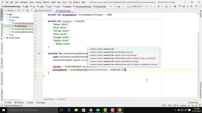Viewport: 202px width, 113px height.
Task: Open the Android view dropdown in Project panel
Action: coord(10,10)
